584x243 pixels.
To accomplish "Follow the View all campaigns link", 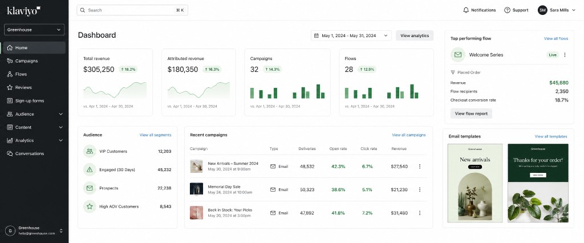I will pyautogui.click(x=408, y=135).
